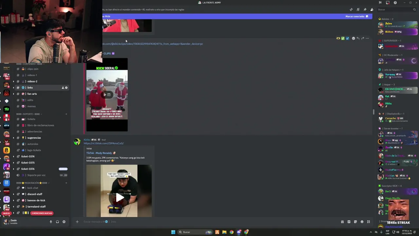The width and height of the screenshot is (419, 236).
Task: Open the Help question mark icon
Action: pyautogui.click(x=395, y=3)
